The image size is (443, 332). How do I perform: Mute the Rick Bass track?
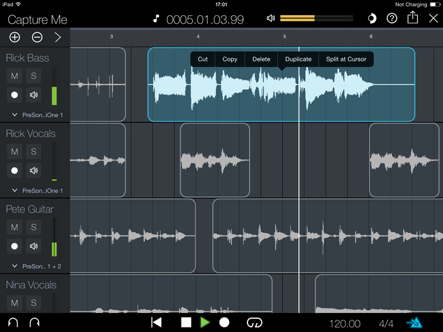[x=14, y=76]
